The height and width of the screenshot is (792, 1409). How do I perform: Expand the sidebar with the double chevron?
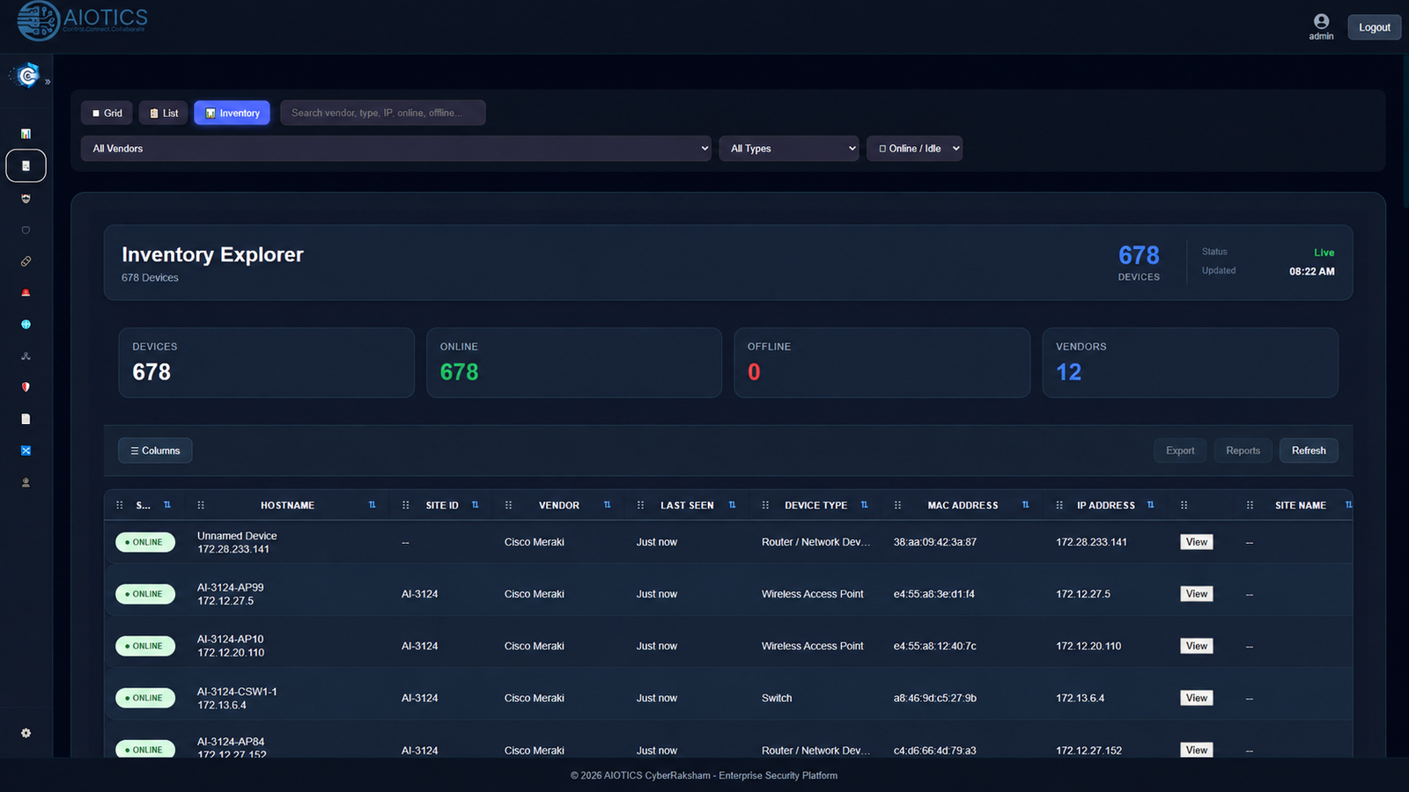tap(48, 82)
